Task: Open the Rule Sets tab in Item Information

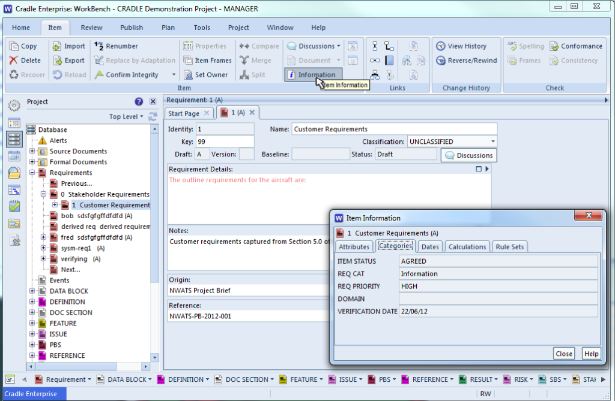Action: pos(509,247)
